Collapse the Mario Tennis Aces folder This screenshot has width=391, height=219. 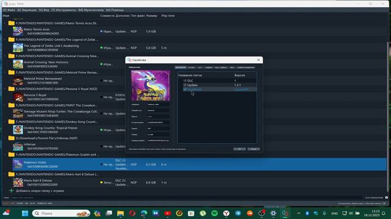[4, 23]
